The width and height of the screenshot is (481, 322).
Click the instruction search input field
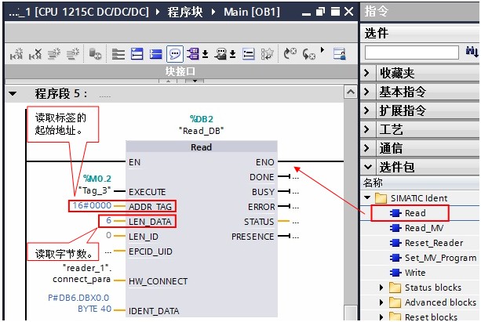coord(412,52)
